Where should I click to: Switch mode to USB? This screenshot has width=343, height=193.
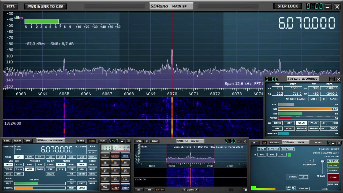(82, 157)
